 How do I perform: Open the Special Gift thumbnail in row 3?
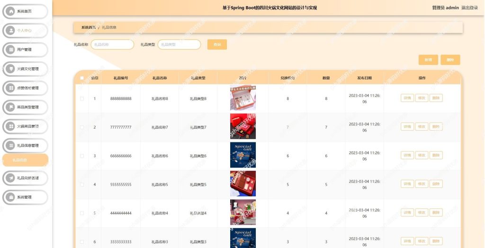click(243, 155)
